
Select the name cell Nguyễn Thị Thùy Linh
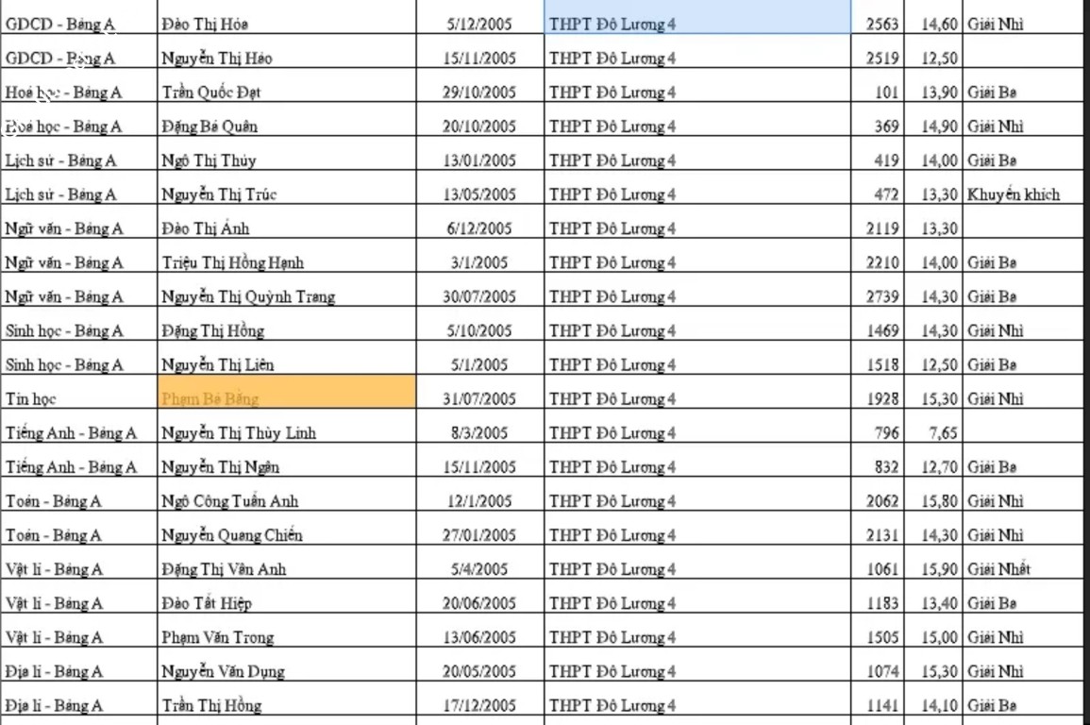(288, 433)
